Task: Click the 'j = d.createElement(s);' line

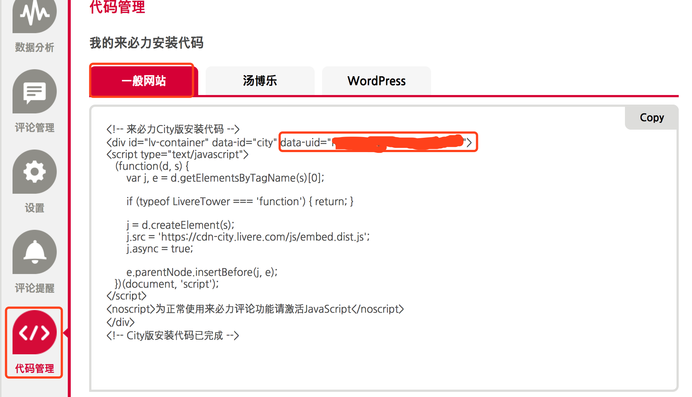Action: pyautogui.click(x=180, y=225)
